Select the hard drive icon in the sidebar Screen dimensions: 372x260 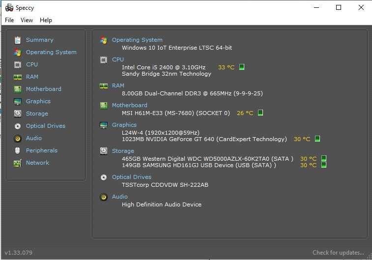(18, 114)
